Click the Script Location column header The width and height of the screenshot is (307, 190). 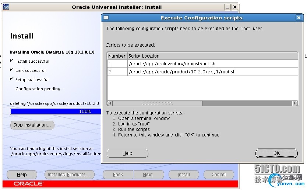coord(213,56)
